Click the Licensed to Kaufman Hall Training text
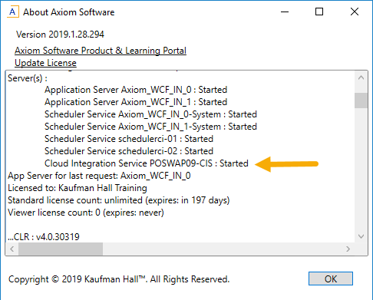Viewport: 373px width, 300px height. click(x=78, y=188)
